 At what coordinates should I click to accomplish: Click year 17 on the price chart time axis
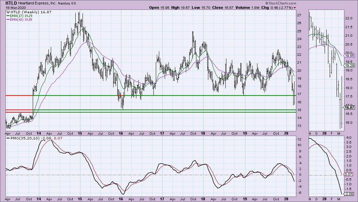point(162,133)
